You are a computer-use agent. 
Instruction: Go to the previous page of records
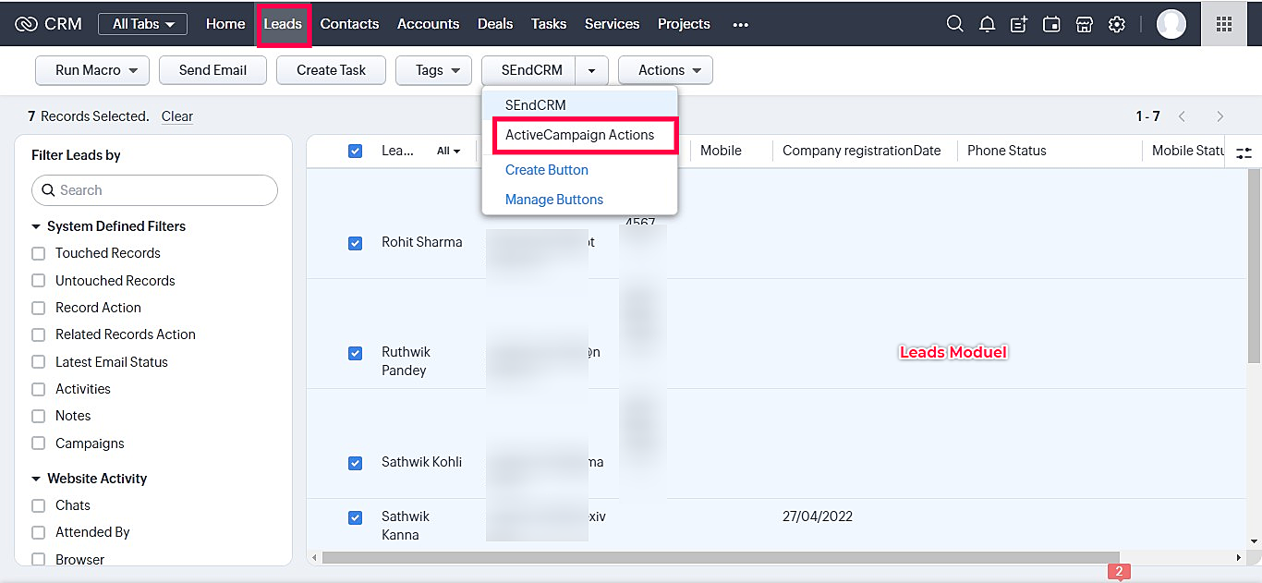1182,116
